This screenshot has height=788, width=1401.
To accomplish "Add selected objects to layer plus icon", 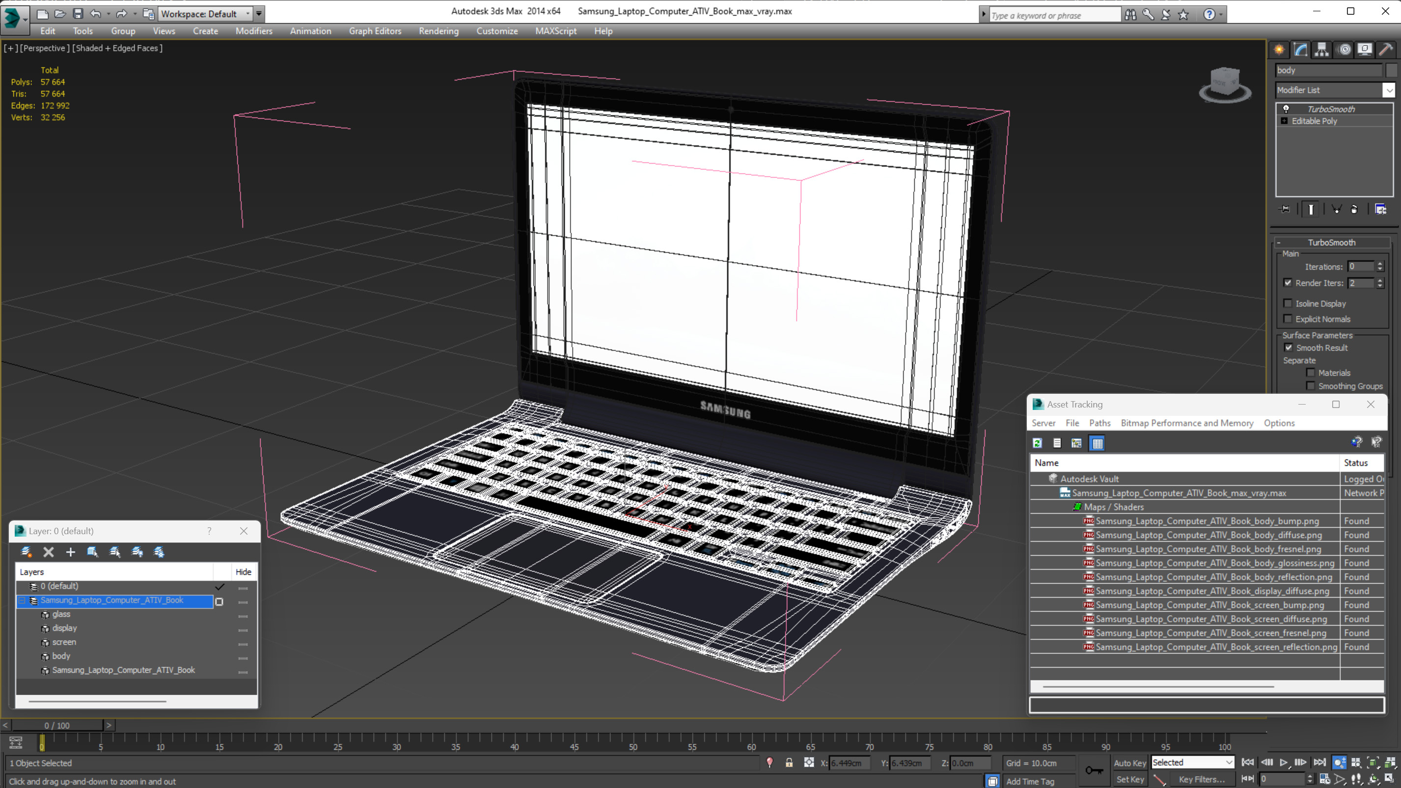I will tap(70, 552).
